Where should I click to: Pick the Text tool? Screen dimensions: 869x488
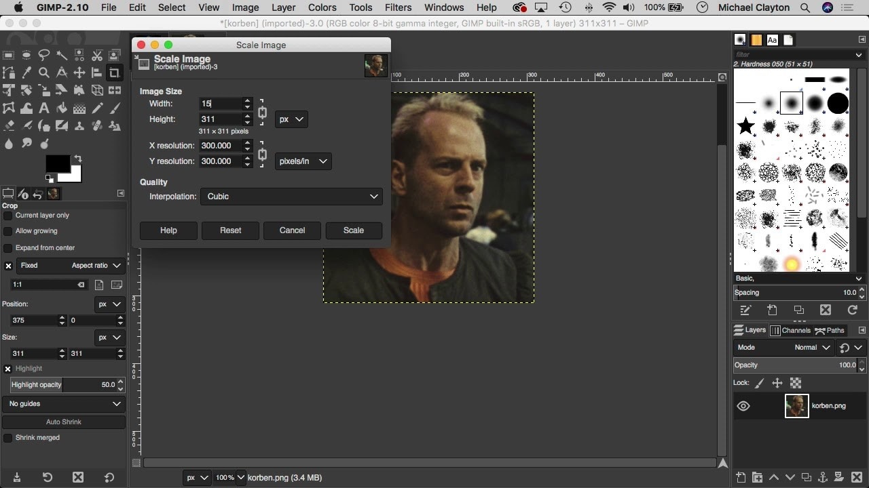[x=44, y=108]
